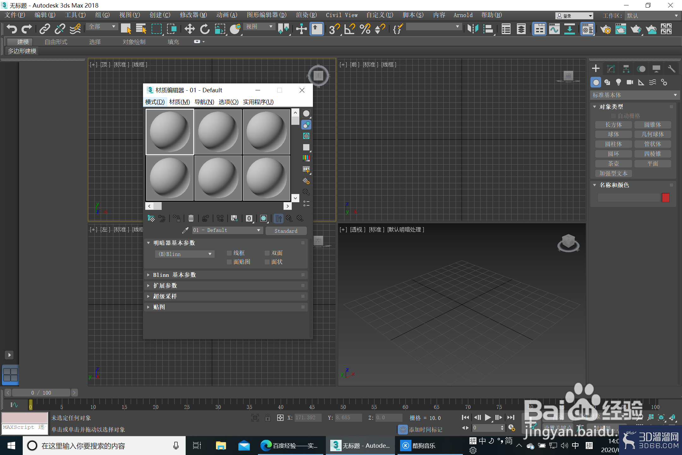Open the Utilities wrench panel icon
682x455 pixels.
672,69
